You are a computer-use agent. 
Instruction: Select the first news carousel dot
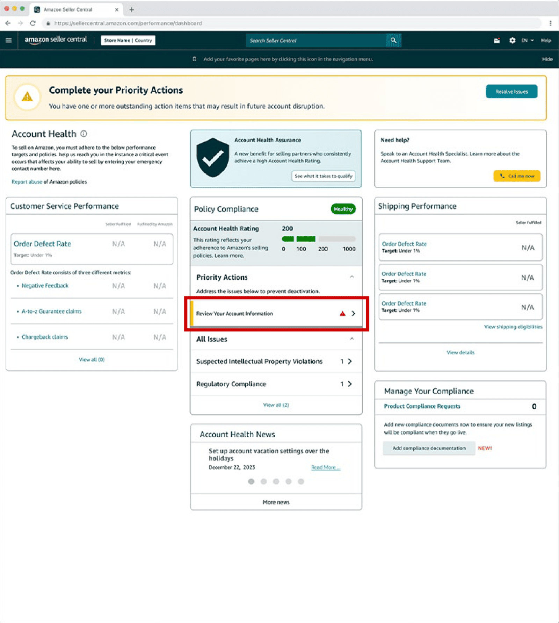[251, 481]
